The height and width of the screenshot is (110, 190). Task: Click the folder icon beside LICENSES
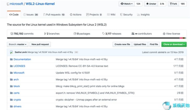click(x=11, y=66)
